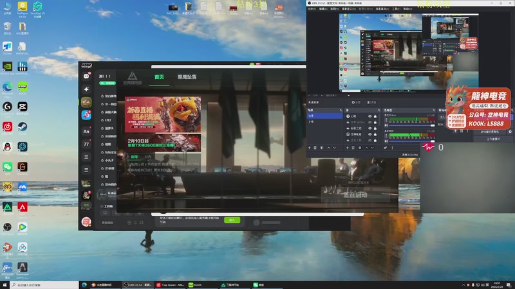The height and width of the screenshot is (289, 515).
Task: Open the Windows Start menu
Action: click(x=5, y=285)
